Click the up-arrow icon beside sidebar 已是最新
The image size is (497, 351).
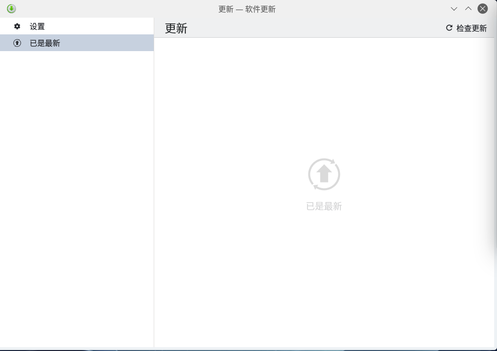coord(17,43)
